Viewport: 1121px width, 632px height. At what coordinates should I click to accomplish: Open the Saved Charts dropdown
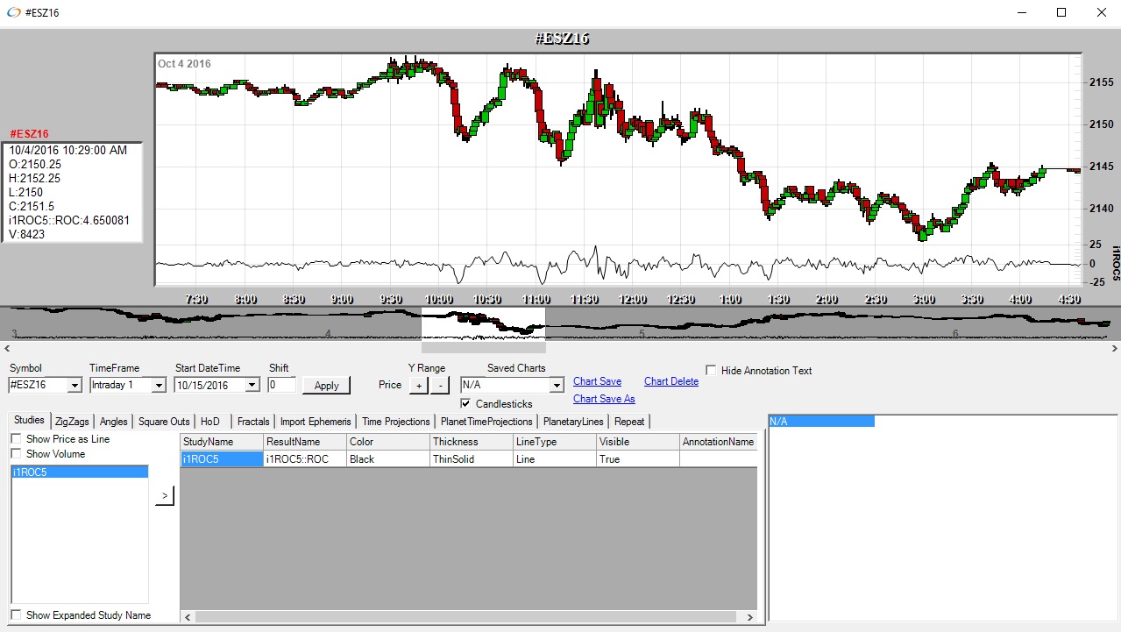(x=556, y=385)
